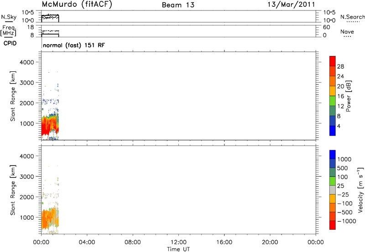Click the -1000 tick on Velocity colorbar
365x252 pixels.
347,221
